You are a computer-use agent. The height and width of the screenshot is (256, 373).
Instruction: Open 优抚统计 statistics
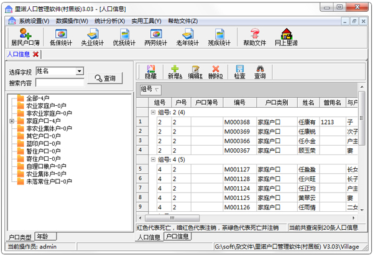pos(124,37)
